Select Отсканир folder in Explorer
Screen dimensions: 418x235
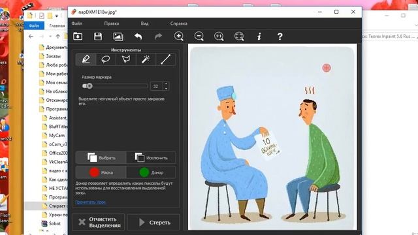point(54,100)
